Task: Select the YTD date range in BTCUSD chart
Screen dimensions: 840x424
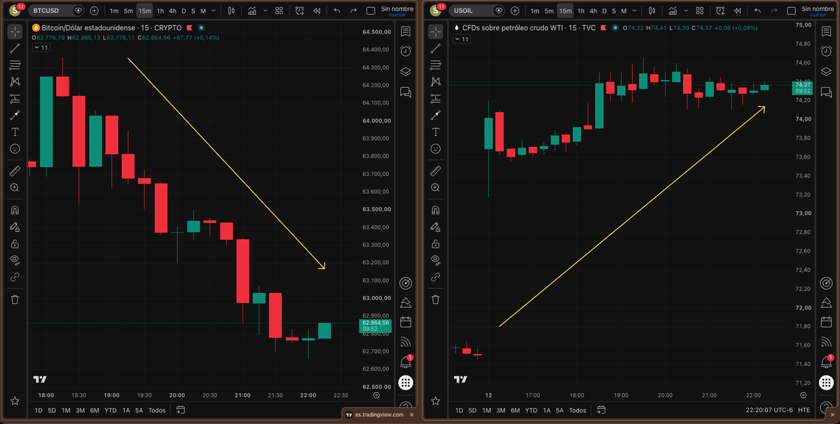Action: pos(111,410)
